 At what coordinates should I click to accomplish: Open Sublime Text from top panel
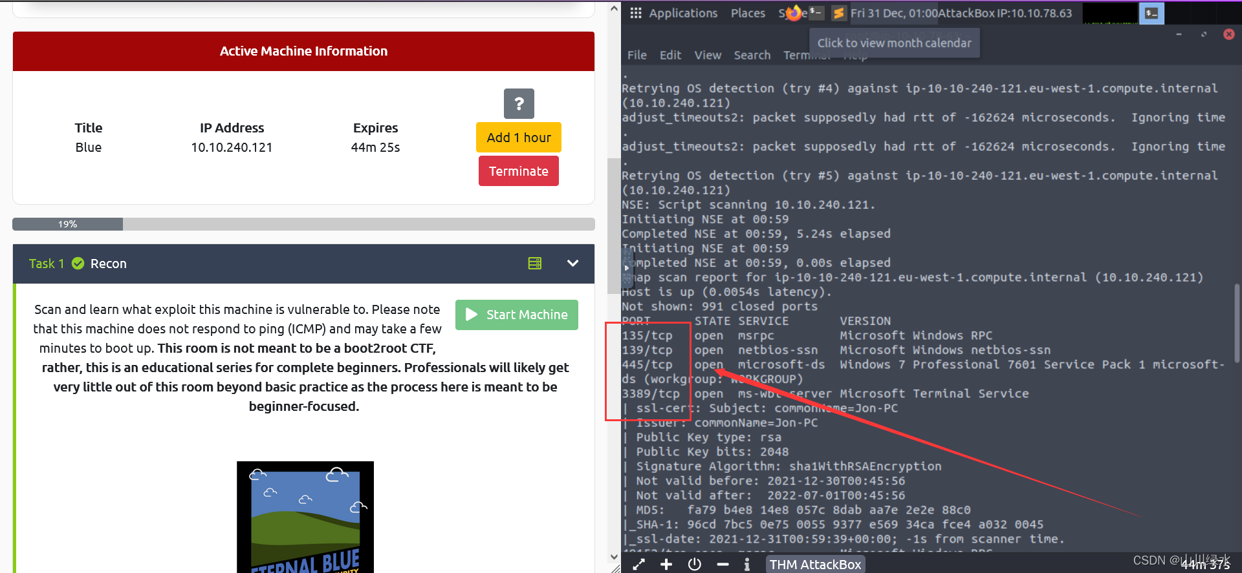[839, 13]
